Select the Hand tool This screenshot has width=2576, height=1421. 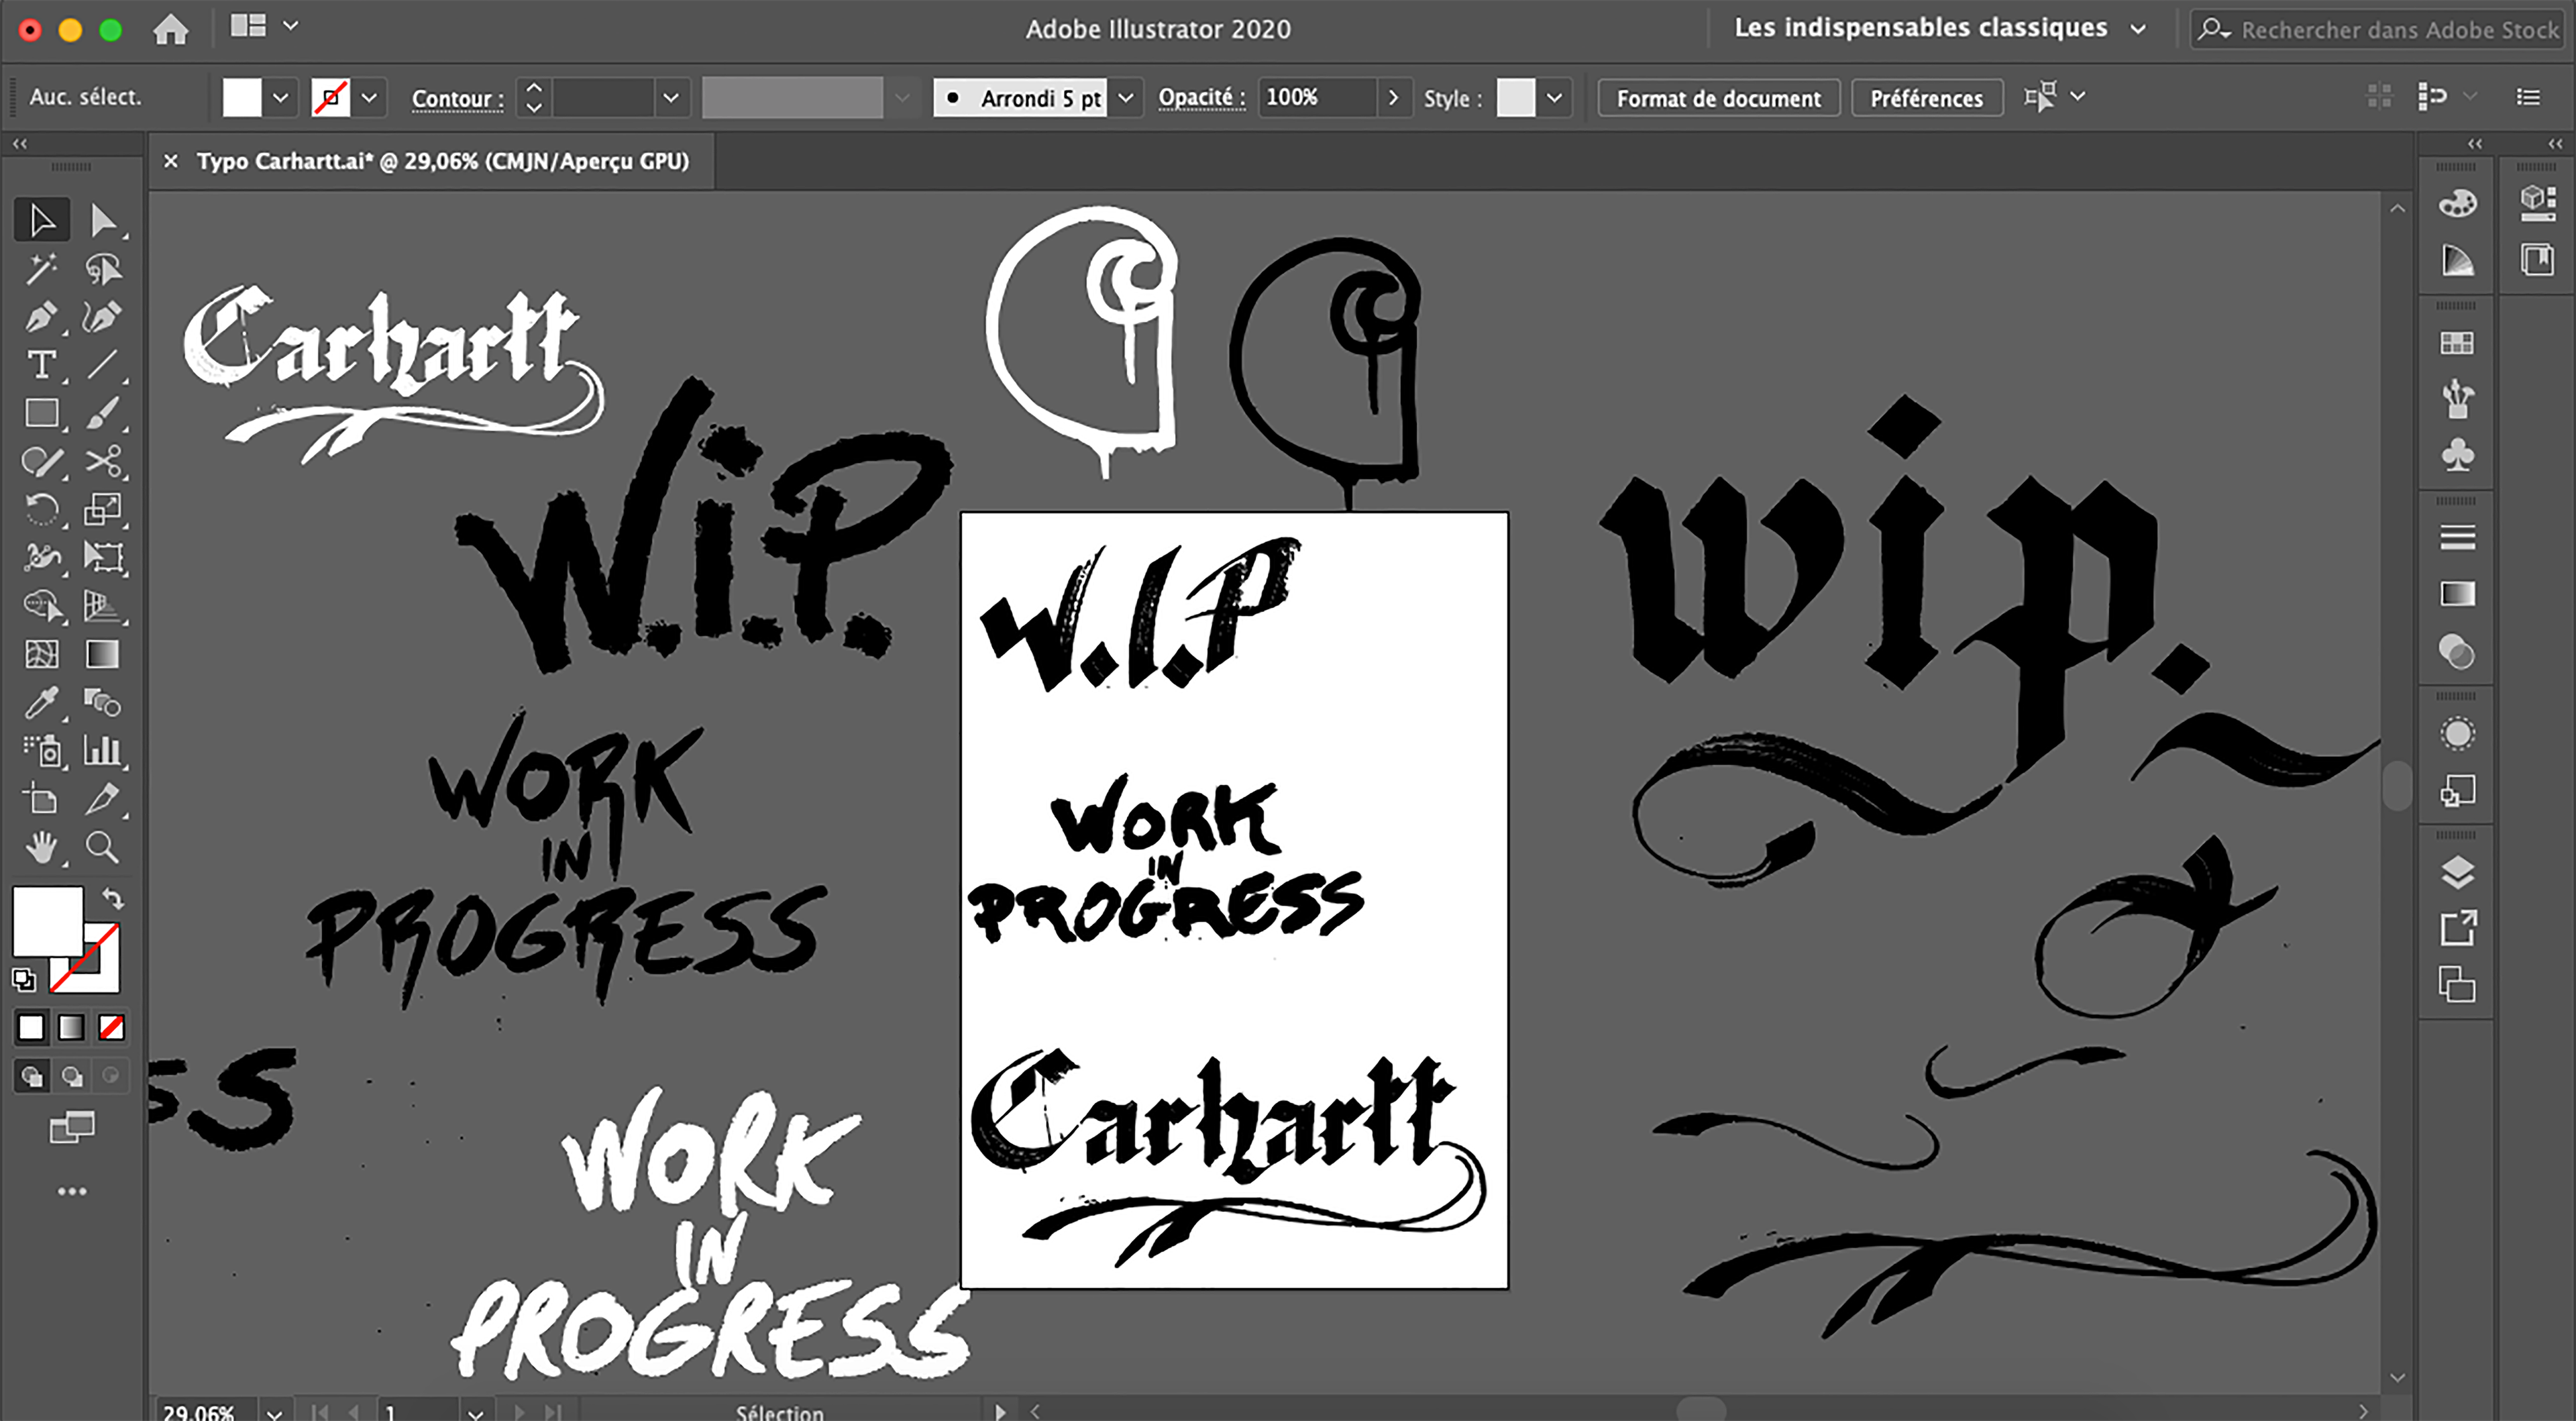[41, 848]
